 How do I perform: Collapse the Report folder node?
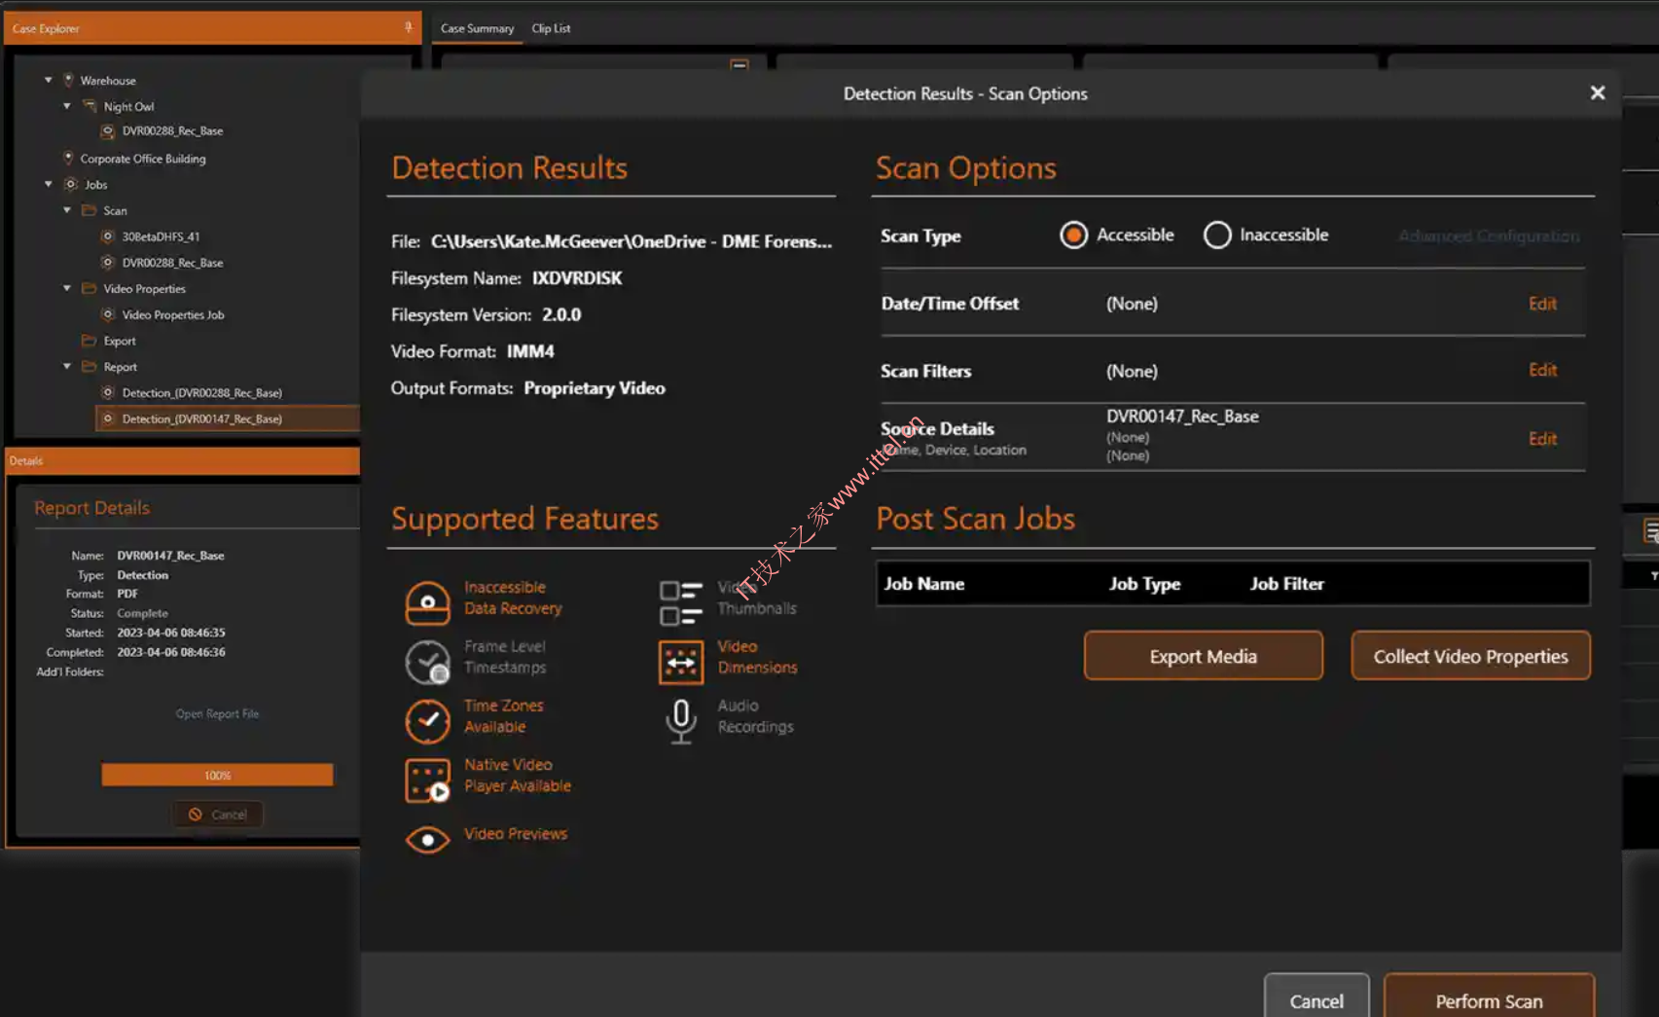click(67, 367)
